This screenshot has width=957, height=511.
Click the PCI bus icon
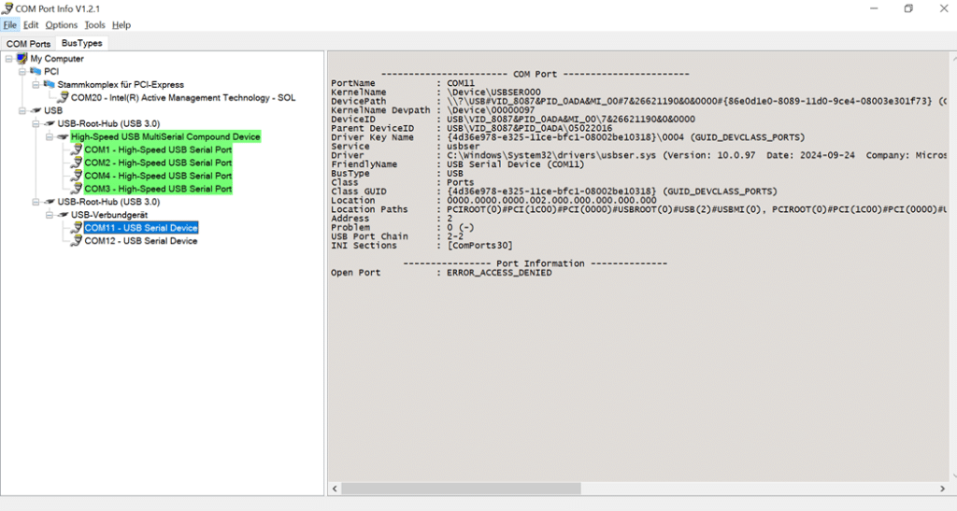tap(36, 71)
